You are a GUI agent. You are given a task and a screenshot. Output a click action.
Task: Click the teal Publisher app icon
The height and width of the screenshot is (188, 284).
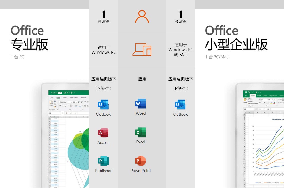pos(103,161)
